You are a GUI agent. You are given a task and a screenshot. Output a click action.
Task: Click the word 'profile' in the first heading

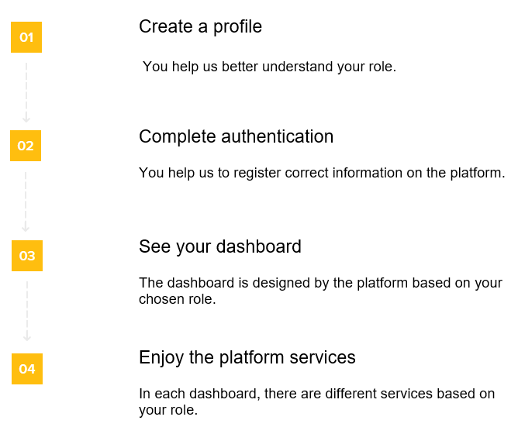[x=237, y=27]
